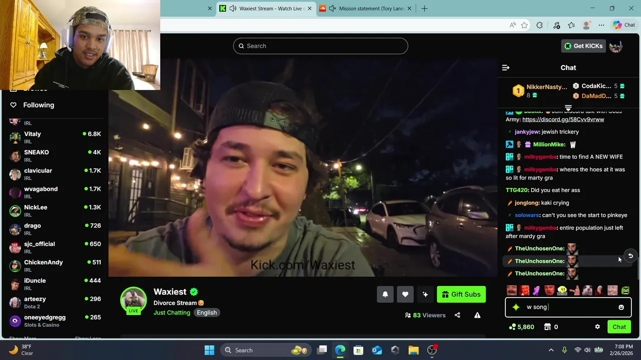This screenshot has height=360, width=641.
Task: Open Edge profile account icon
Action: (x=586, y=25)
